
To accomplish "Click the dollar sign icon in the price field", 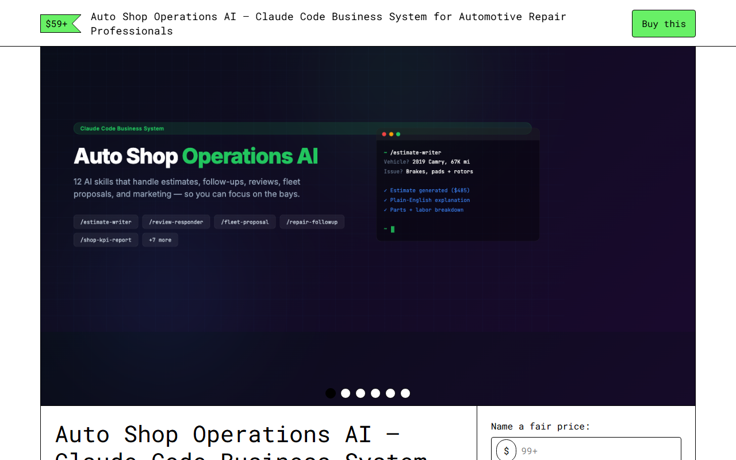I will [x=506, y=450].
